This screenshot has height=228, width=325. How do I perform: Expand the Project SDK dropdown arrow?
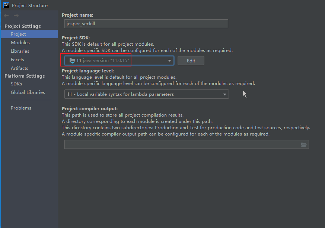[x=169, y=61]
